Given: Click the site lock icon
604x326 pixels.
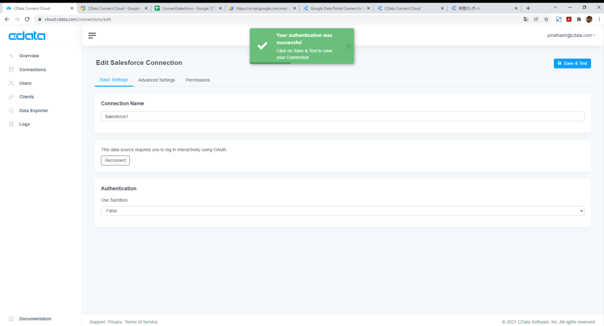Looking at the screenshot, I should click(x=39, y=19).
